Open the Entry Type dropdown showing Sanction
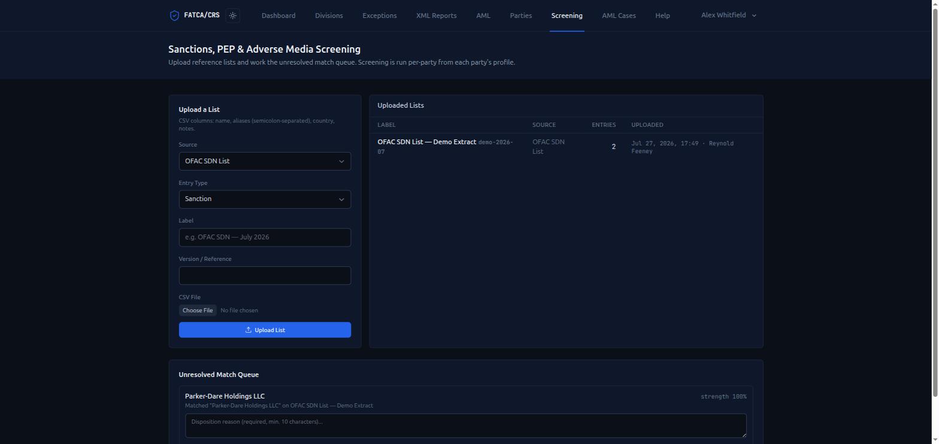Image resolution: width=939 pixels, height=444 pixels. click(x=265, y=199)
